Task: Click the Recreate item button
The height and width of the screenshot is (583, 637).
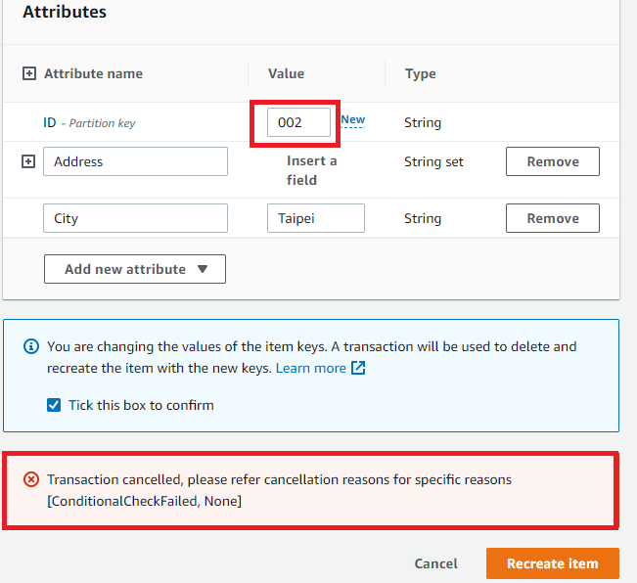Action: point(552,563)
